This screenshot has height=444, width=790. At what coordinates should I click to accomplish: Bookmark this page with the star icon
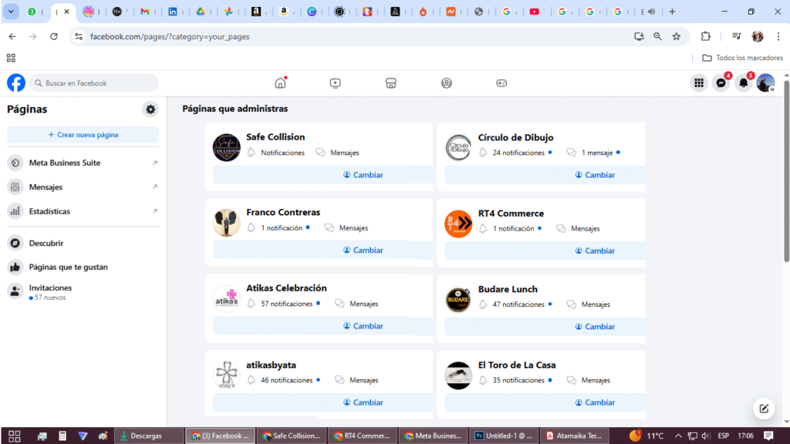676,36
